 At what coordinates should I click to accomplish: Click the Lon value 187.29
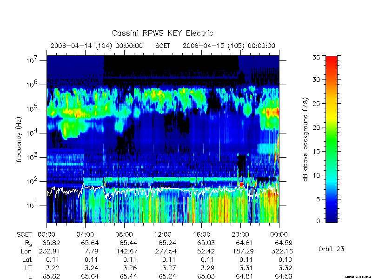coord(243,251)
